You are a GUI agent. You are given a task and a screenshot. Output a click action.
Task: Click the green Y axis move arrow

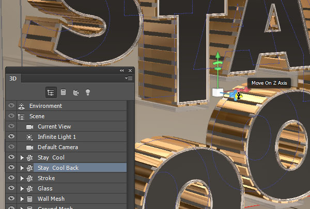click(218, 55)
